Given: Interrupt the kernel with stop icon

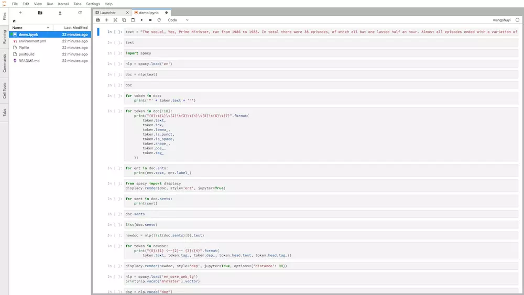Looking at the screenshot, I should pyautogui.click(x=150, y=20).
